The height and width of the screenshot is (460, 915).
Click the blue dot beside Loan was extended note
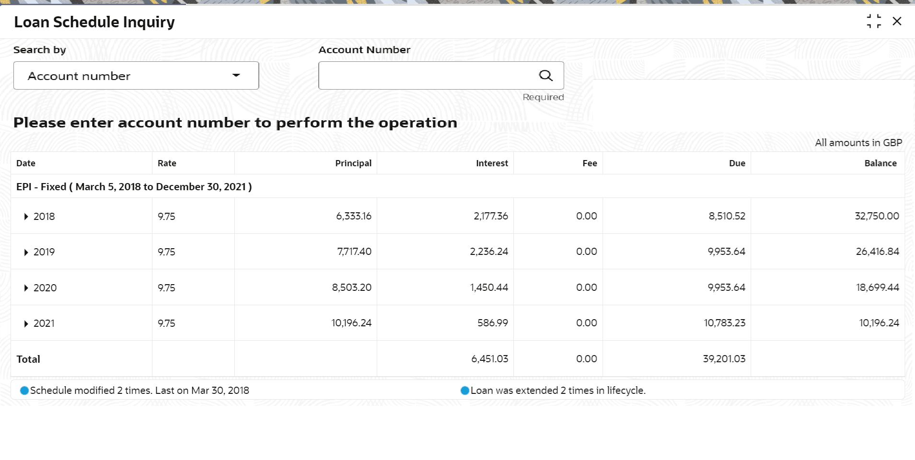tap(464, 391)
